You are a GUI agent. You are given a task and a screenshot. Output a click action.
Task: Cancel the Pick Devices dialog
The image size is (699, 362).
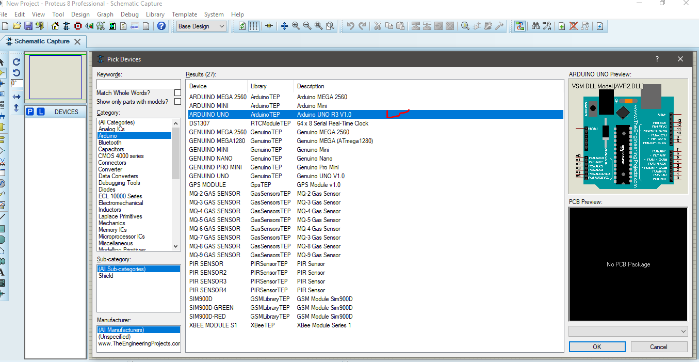(659, 347)
